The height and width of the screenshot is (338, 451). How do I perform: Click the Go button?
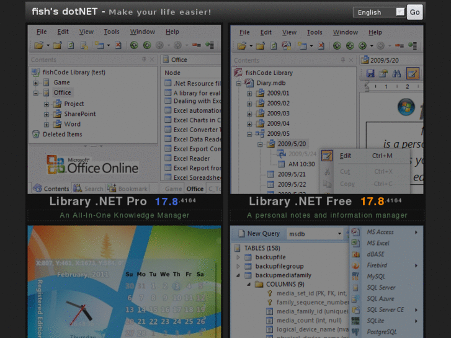point(414,12)
